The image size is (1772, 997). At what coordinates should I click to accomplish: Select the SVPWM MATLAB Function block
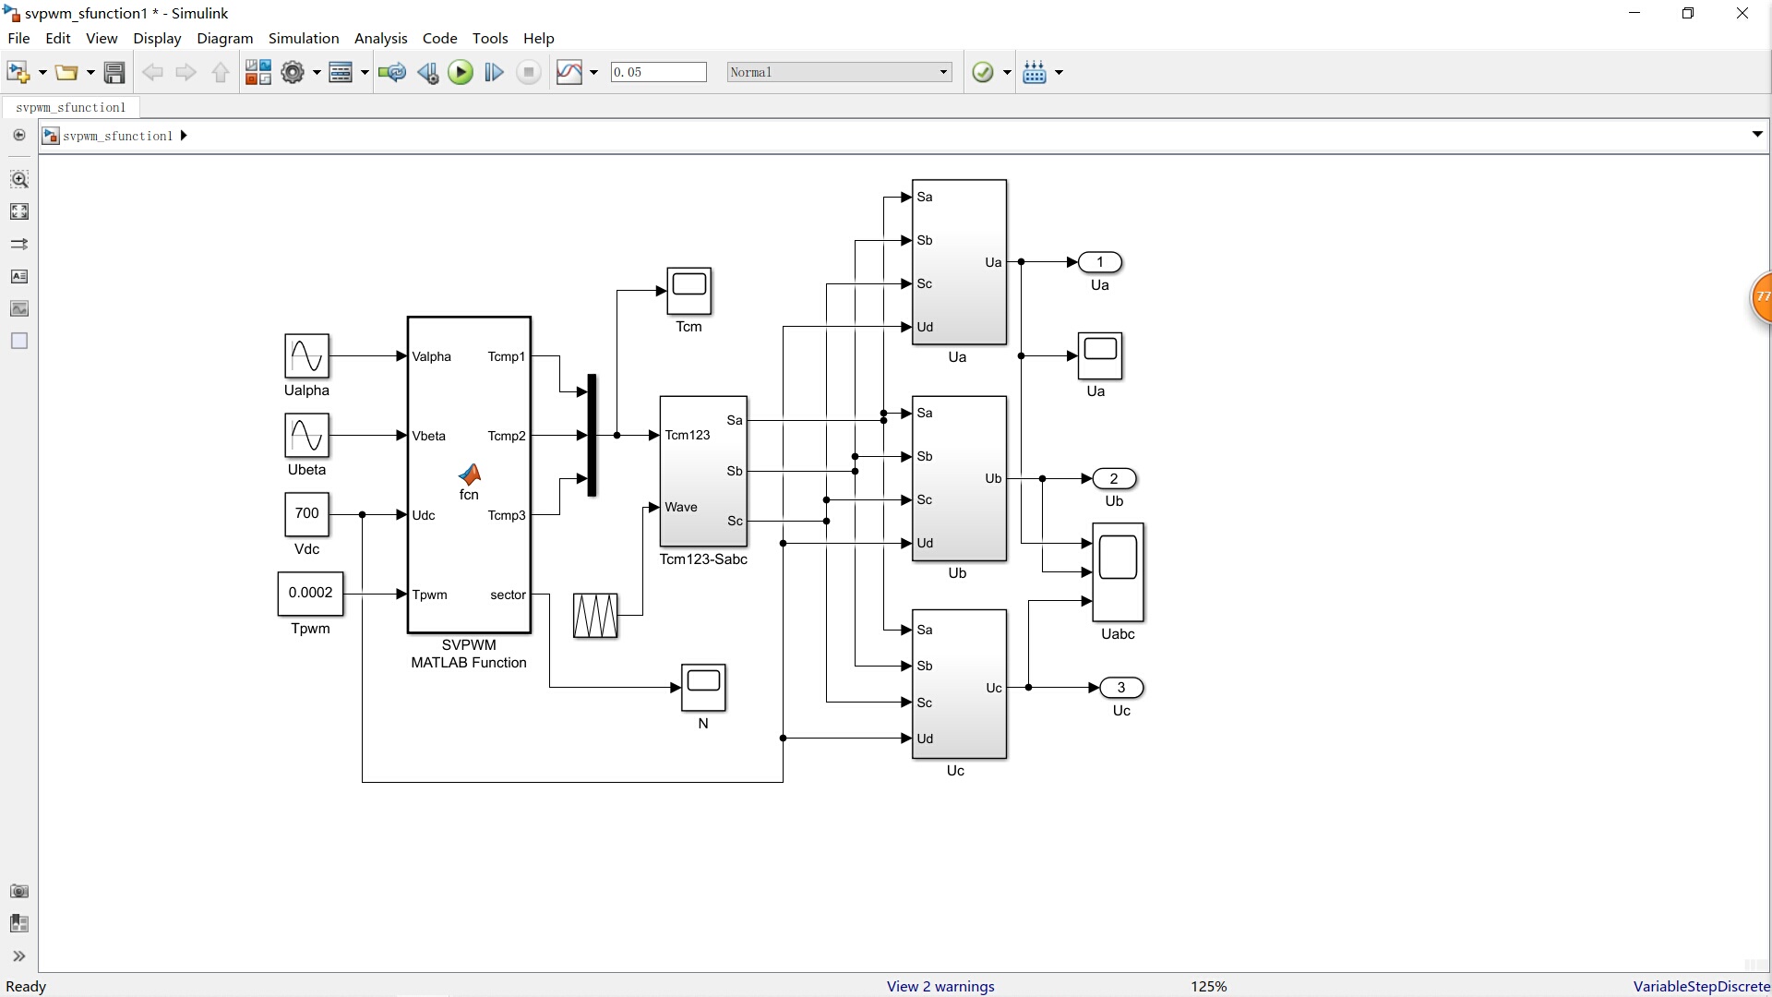coord(469,474)
